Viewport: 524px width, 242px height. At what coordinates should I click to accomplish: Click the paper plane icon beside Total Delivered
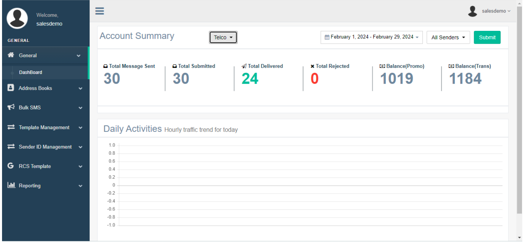pos(244,66)
